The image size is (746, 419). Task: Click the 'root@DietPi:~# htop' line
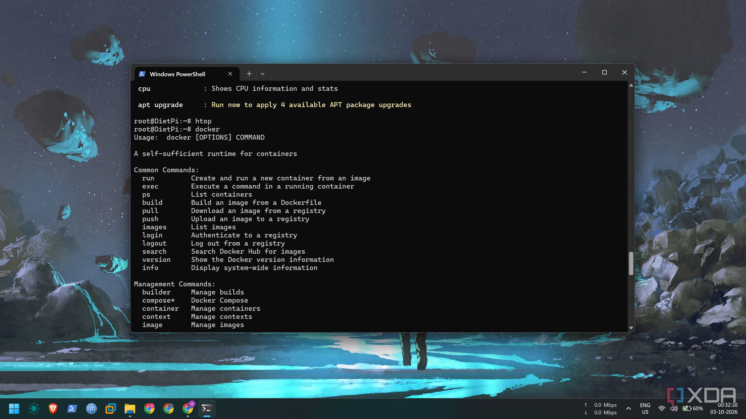click(173, 121)
